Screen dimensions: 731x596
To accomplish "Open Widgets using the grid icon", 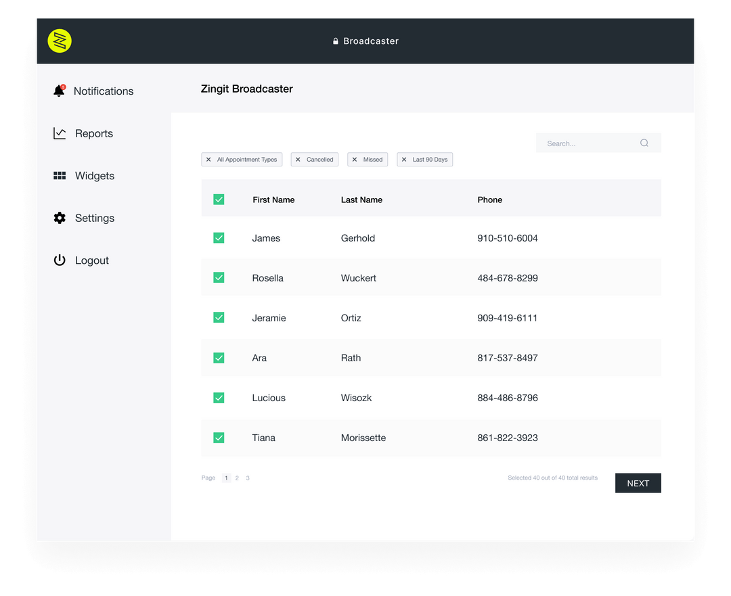I will coord(60,175).
